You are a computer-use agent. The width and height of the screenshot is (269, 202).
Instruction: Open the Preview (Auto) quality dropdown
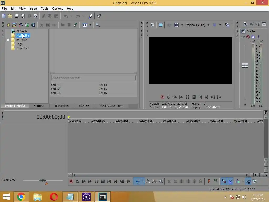tap(208, 25)
